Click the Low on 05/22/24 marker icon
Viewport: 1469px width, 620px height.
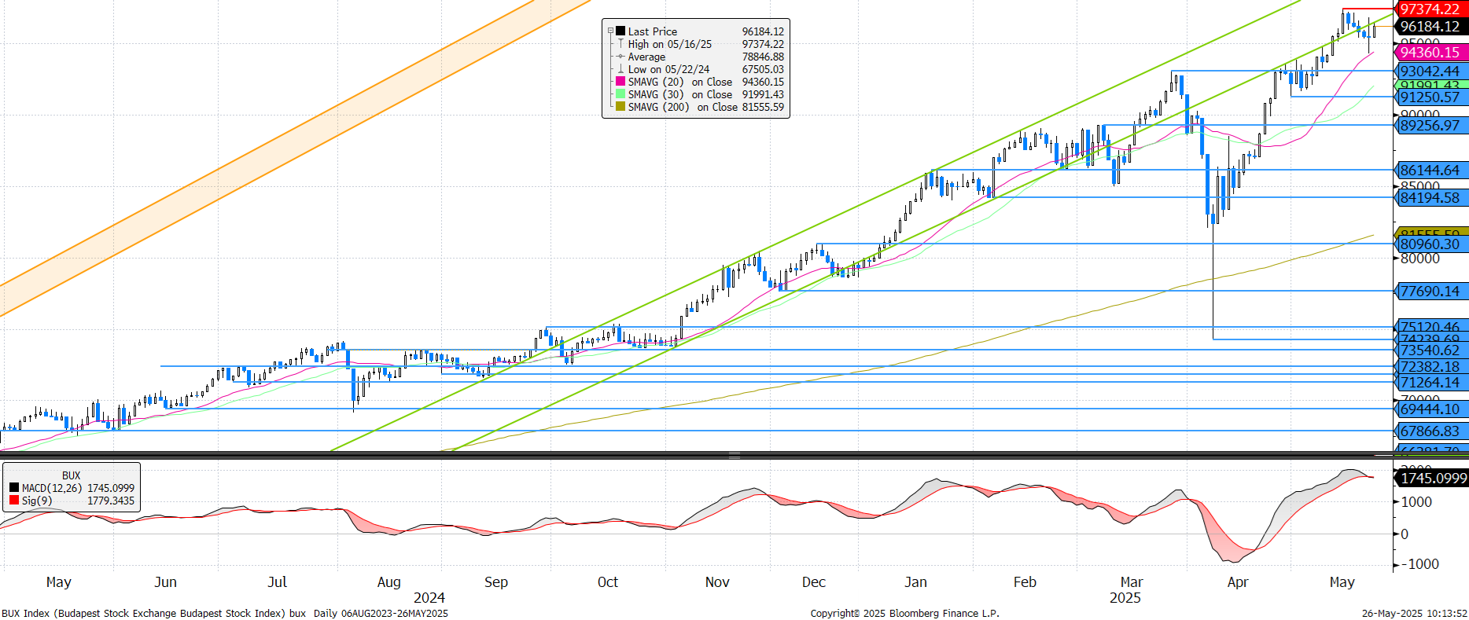(620, 69)
